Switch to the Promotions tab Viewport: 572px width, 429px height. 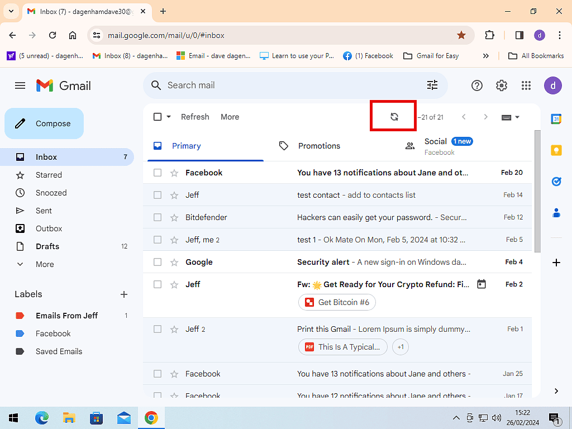click(x=318, y=146)
